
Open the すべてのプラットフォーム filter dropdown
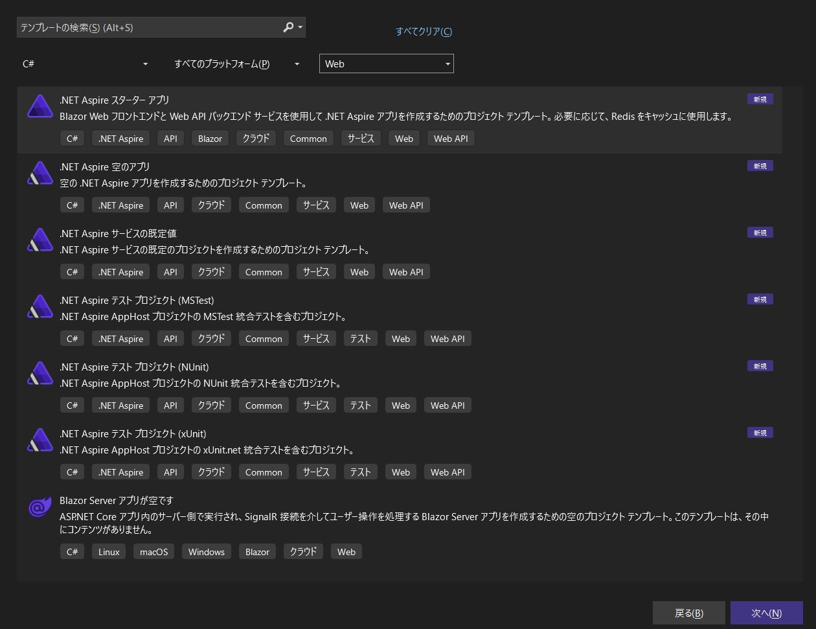237,63
